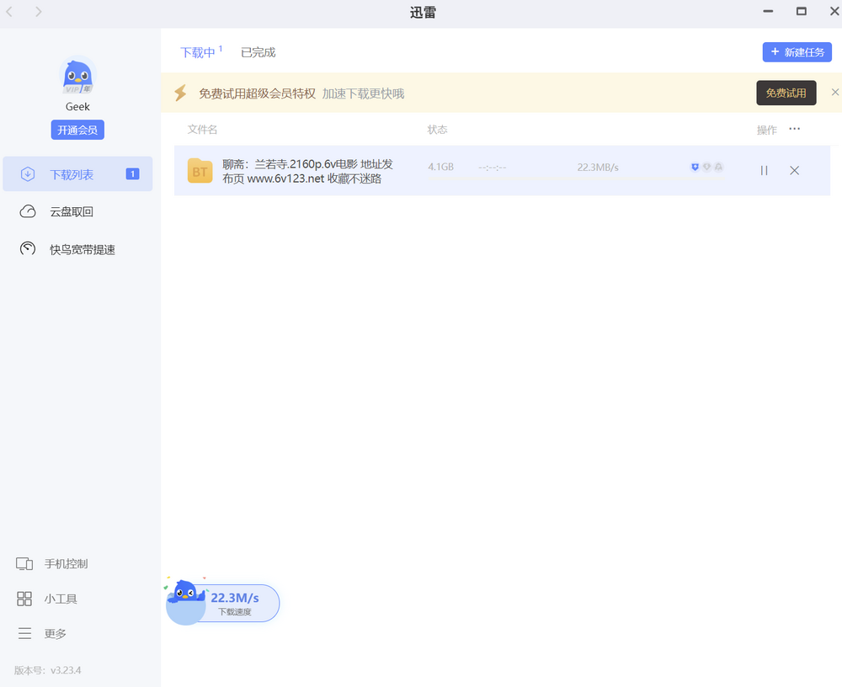This screenshot has width=842, height=687.
Task: Click the cloud retrieval icon
Action: coord(28,211)
